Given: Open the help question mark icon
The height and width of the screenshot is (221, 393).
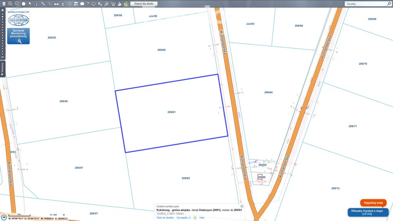Looking at the screenshot, I should 88,3.
